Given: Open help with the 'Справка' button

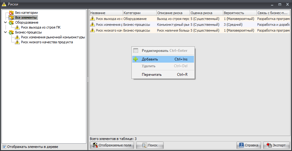Looking at the screenshot, I should coord(249,145).
